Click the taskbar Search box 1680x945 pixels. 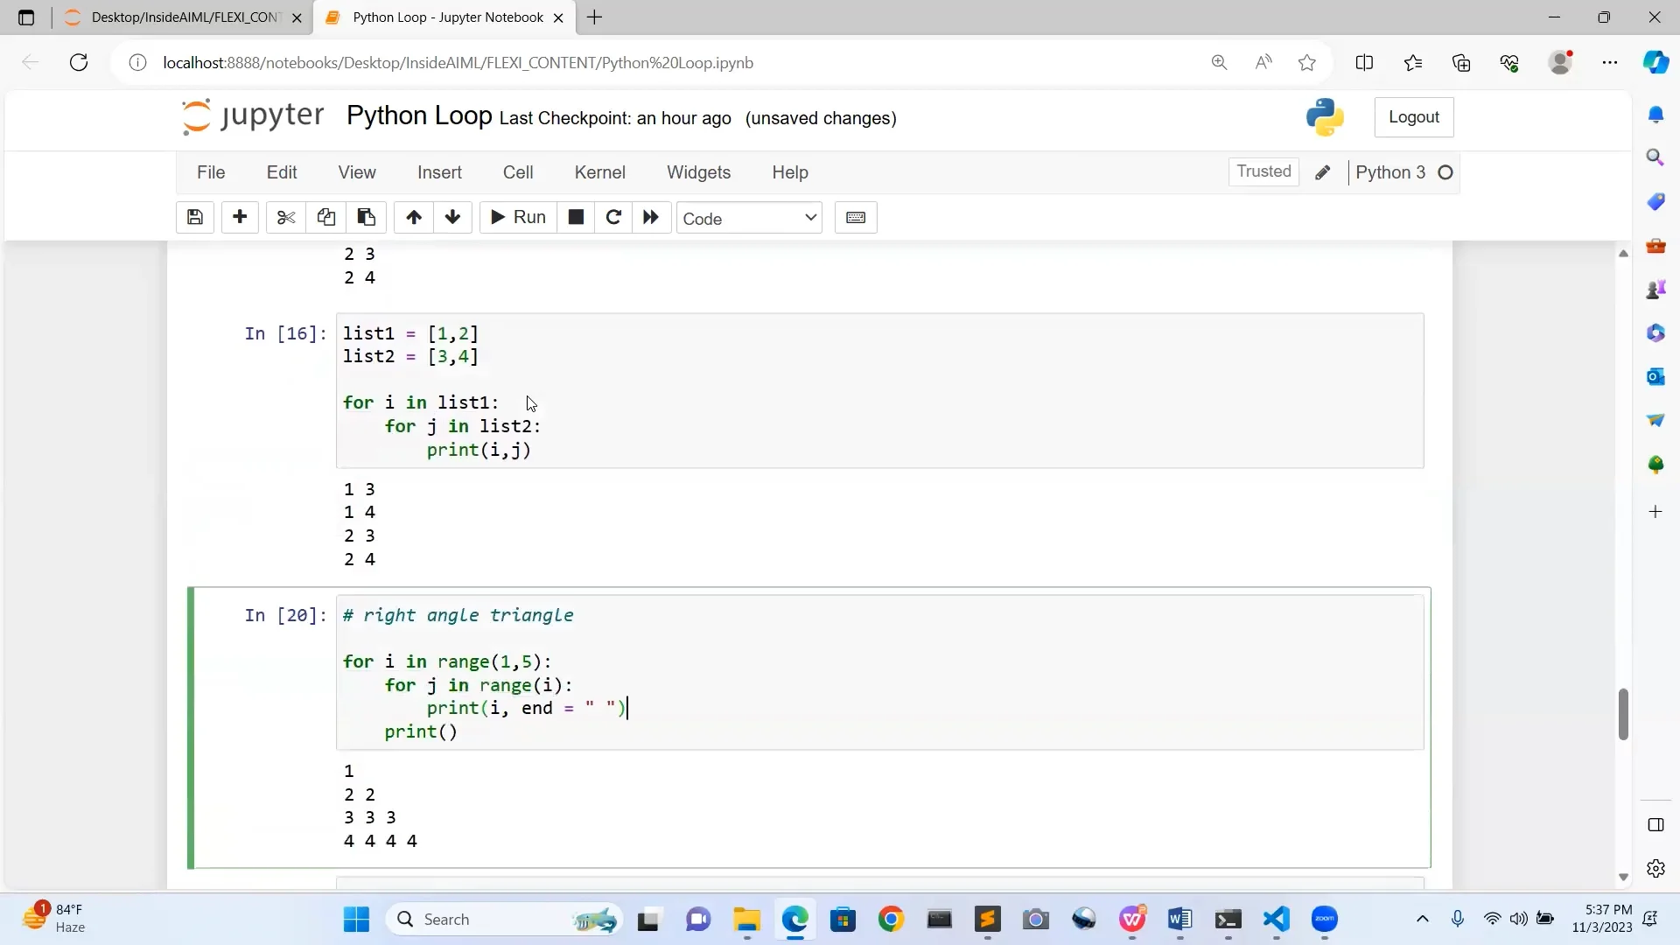click(505, 920)
